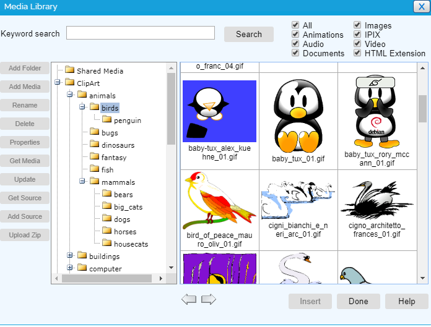Select the baby_tux_rory_mccann_01.gif debian penguin thumbnail
This screenshot has height=327, width=431.
coord(377,111)
